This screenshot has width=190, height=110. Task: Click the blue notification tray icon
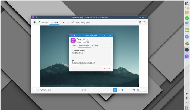coord(187,108)
